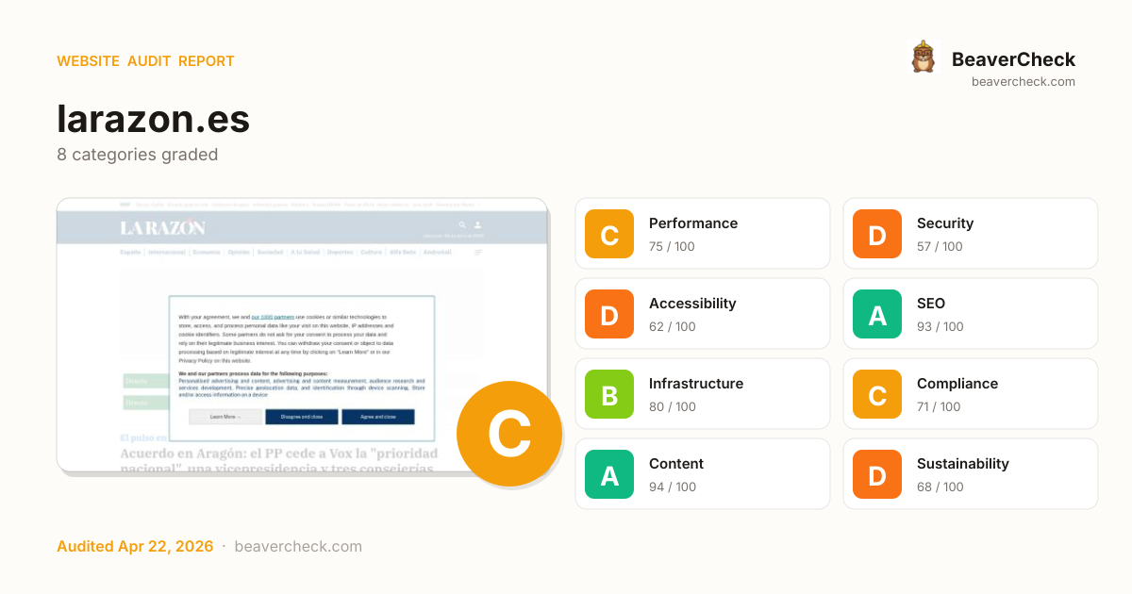The height and width of the screenshot is (594, 1132).
Task: Click the Infrastructure grade B badge
Action: pos(609,394)
